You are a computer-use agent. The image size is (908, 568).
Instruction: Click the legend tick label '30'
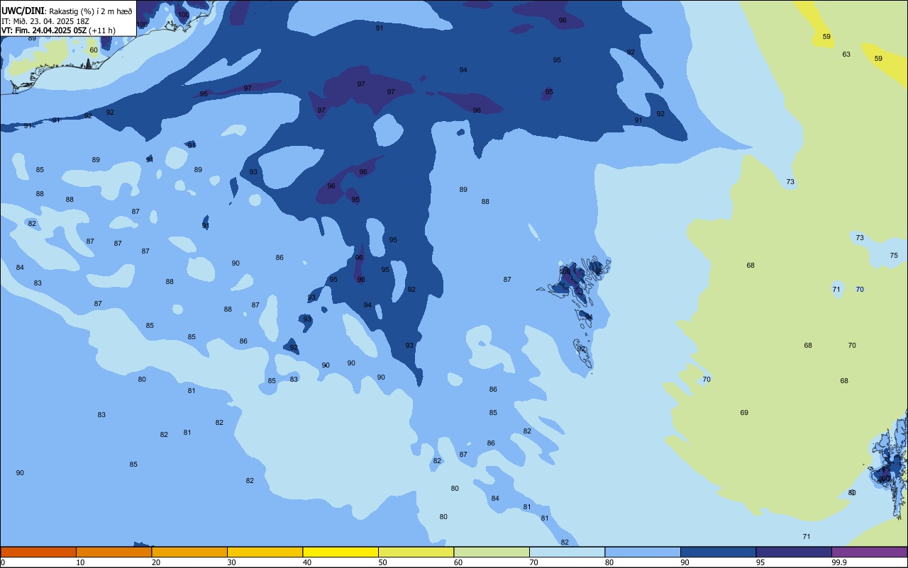pyautogui.click(x=231, y=562)
